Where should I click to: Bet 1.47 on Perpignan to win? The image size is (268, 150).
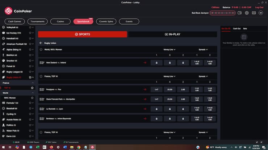[x=156, y=89]
